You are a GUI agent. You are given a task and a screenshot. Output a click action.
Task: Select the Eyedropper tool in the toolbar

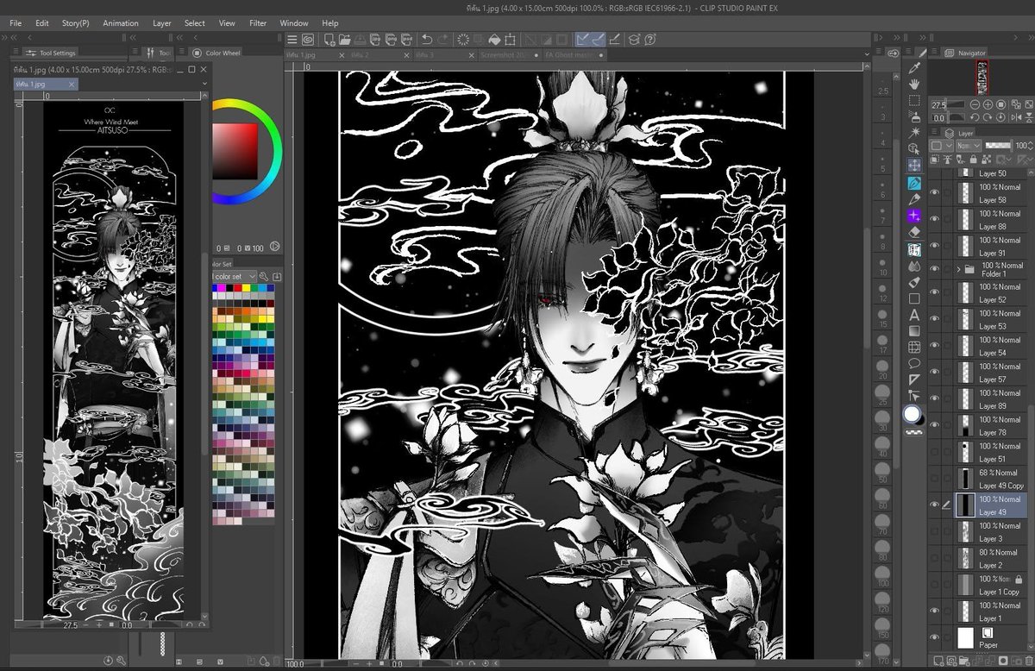[x=914, y=67]
